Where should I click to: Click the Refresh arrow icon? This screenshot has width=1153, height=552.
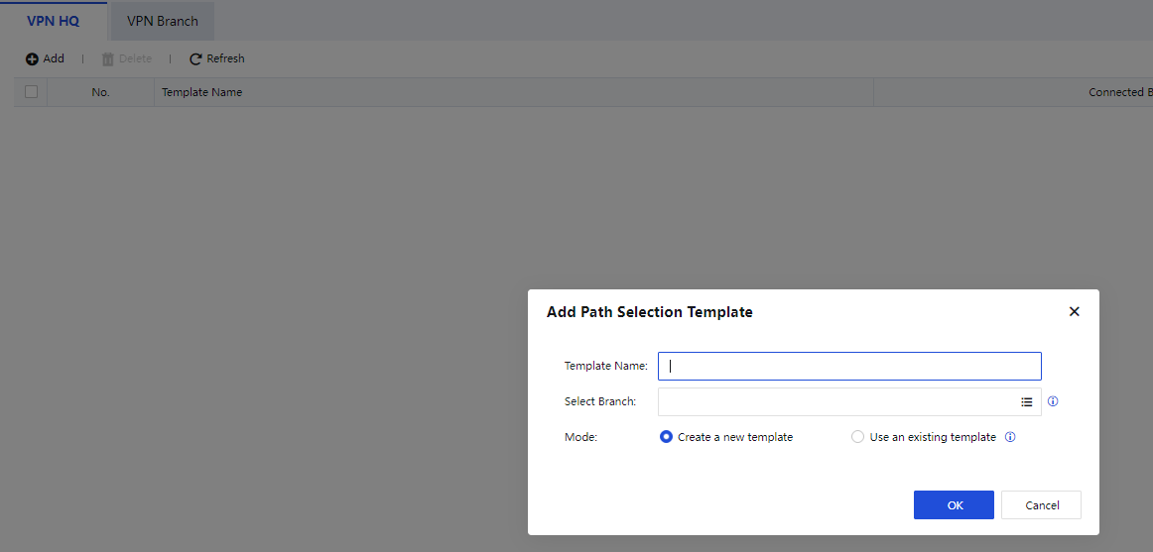point(195,59)
